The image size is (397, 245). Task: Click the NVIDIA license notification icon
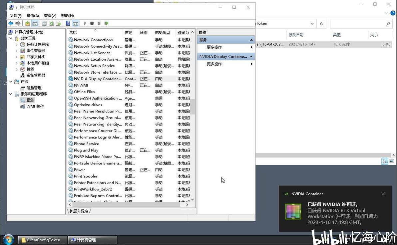point(293,211)
